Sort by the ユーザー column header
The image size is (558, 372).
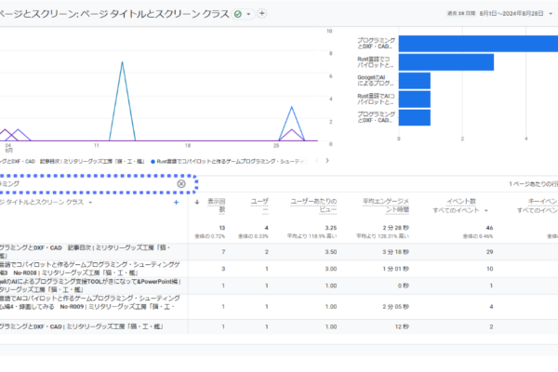pos(259,206)
